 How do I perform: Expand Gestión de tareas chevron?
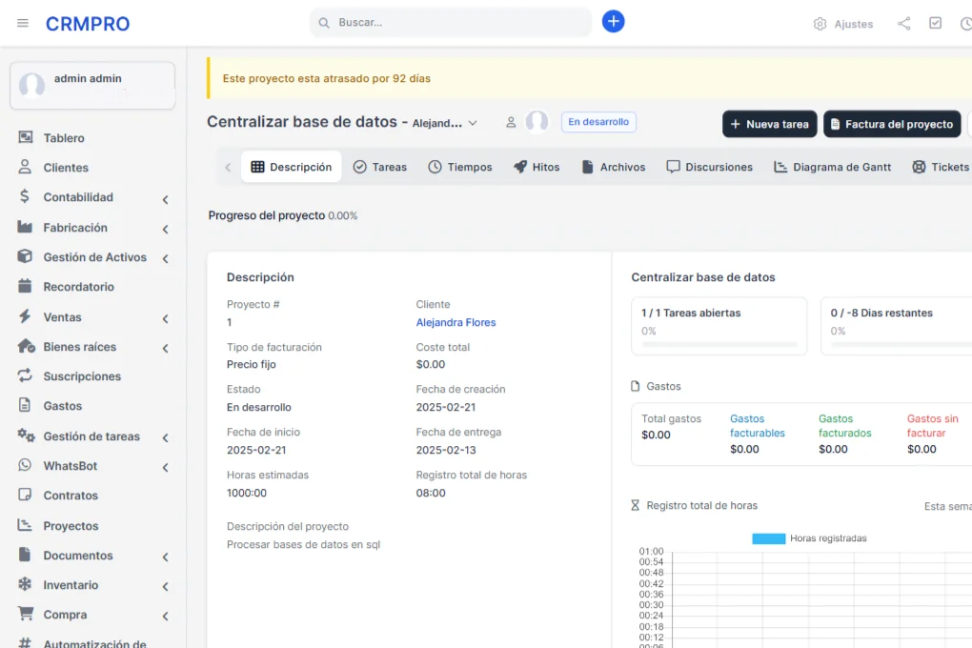pyautogui.click(x=166, y=437)
